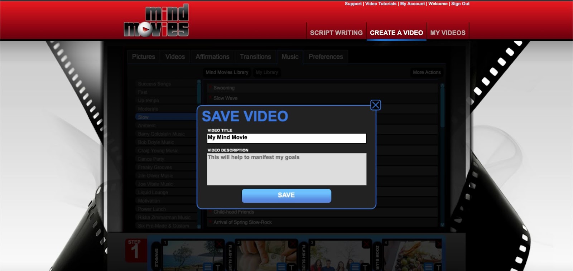The width and height of the screenshot is (573, 271).
Task: Select the My Library tab
Action: (x=267, y=72)
